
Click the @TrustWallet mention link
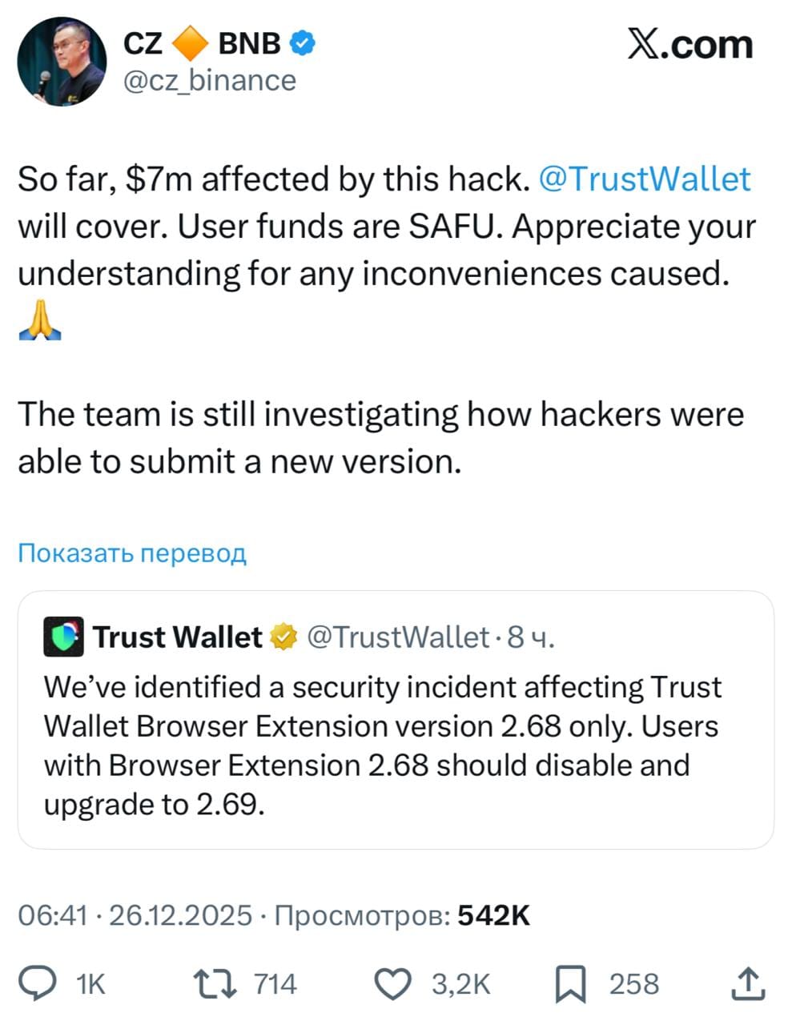coord(645,179)
